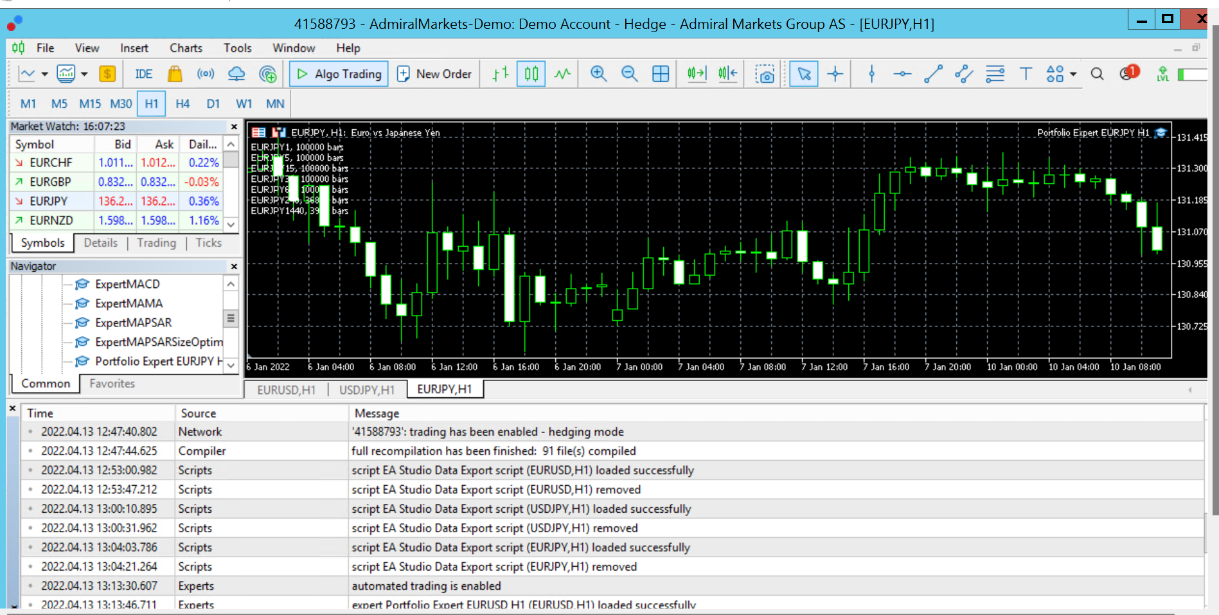The width and height of the screenshot is (1219, 615).
Task: Open the Signals radio-wave icon
Action: point(206,74)
